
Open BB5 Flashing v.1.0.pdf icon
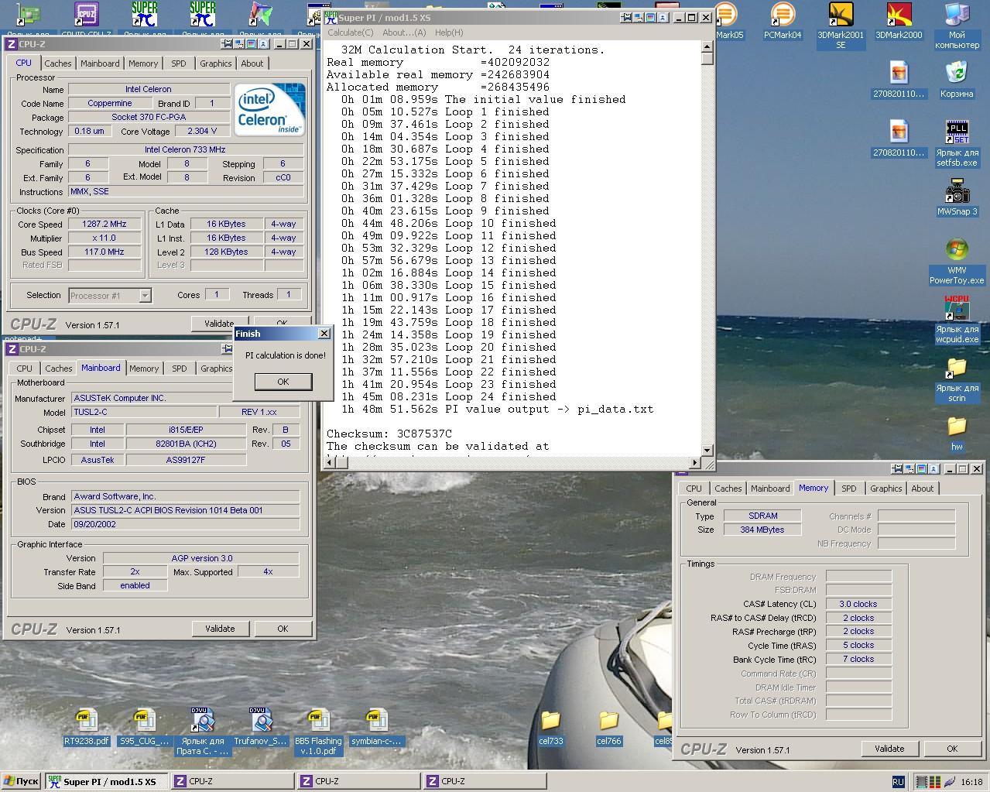pyautogui.click(x=318, y=732)
